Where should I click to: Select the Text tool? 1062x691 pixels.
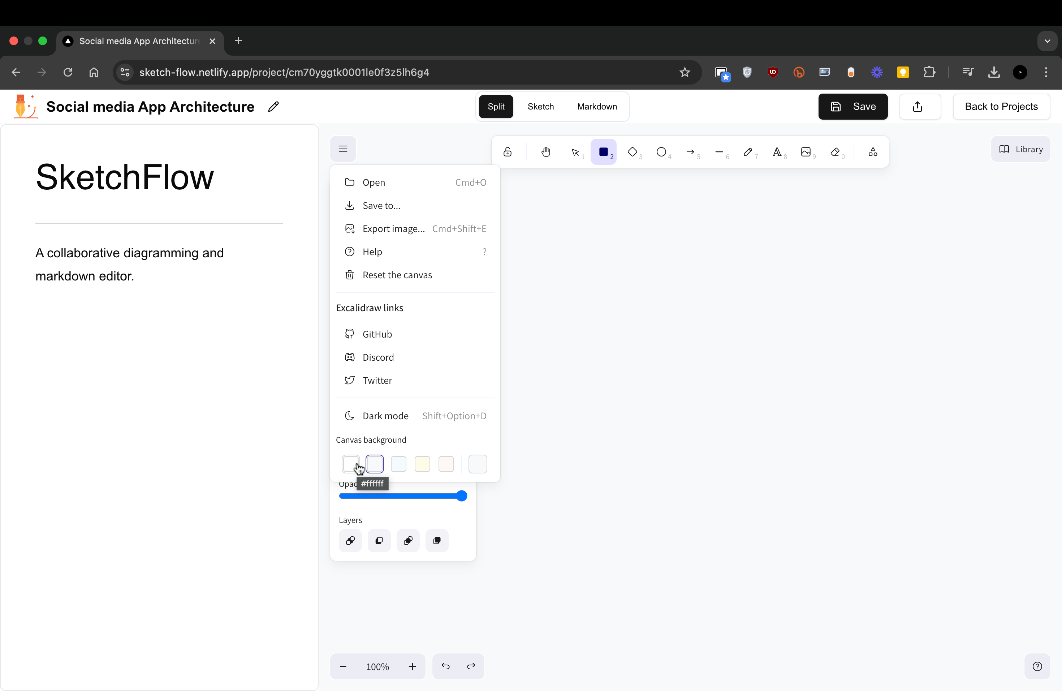point(777,152)
